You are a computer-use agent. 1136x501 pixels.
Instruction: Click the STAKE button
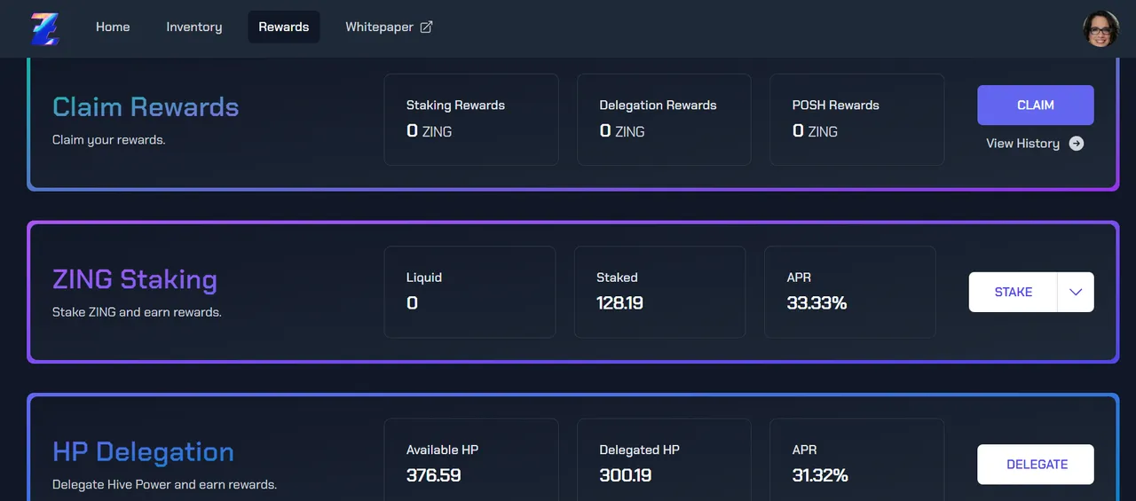tap(1014, 292)
